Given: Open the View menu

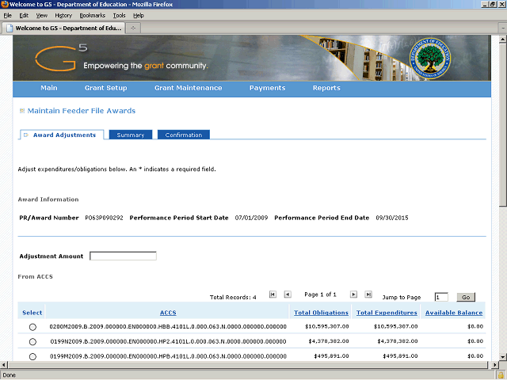Looking at the screenshot, I should tap(42, 16).
